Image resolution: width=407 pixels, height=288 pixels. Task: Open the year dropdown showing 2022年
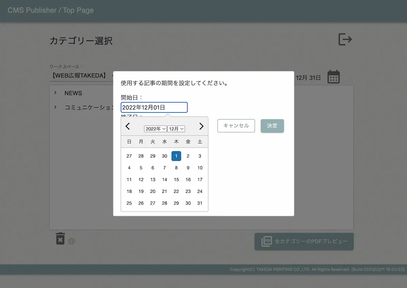tap(155, 129)
